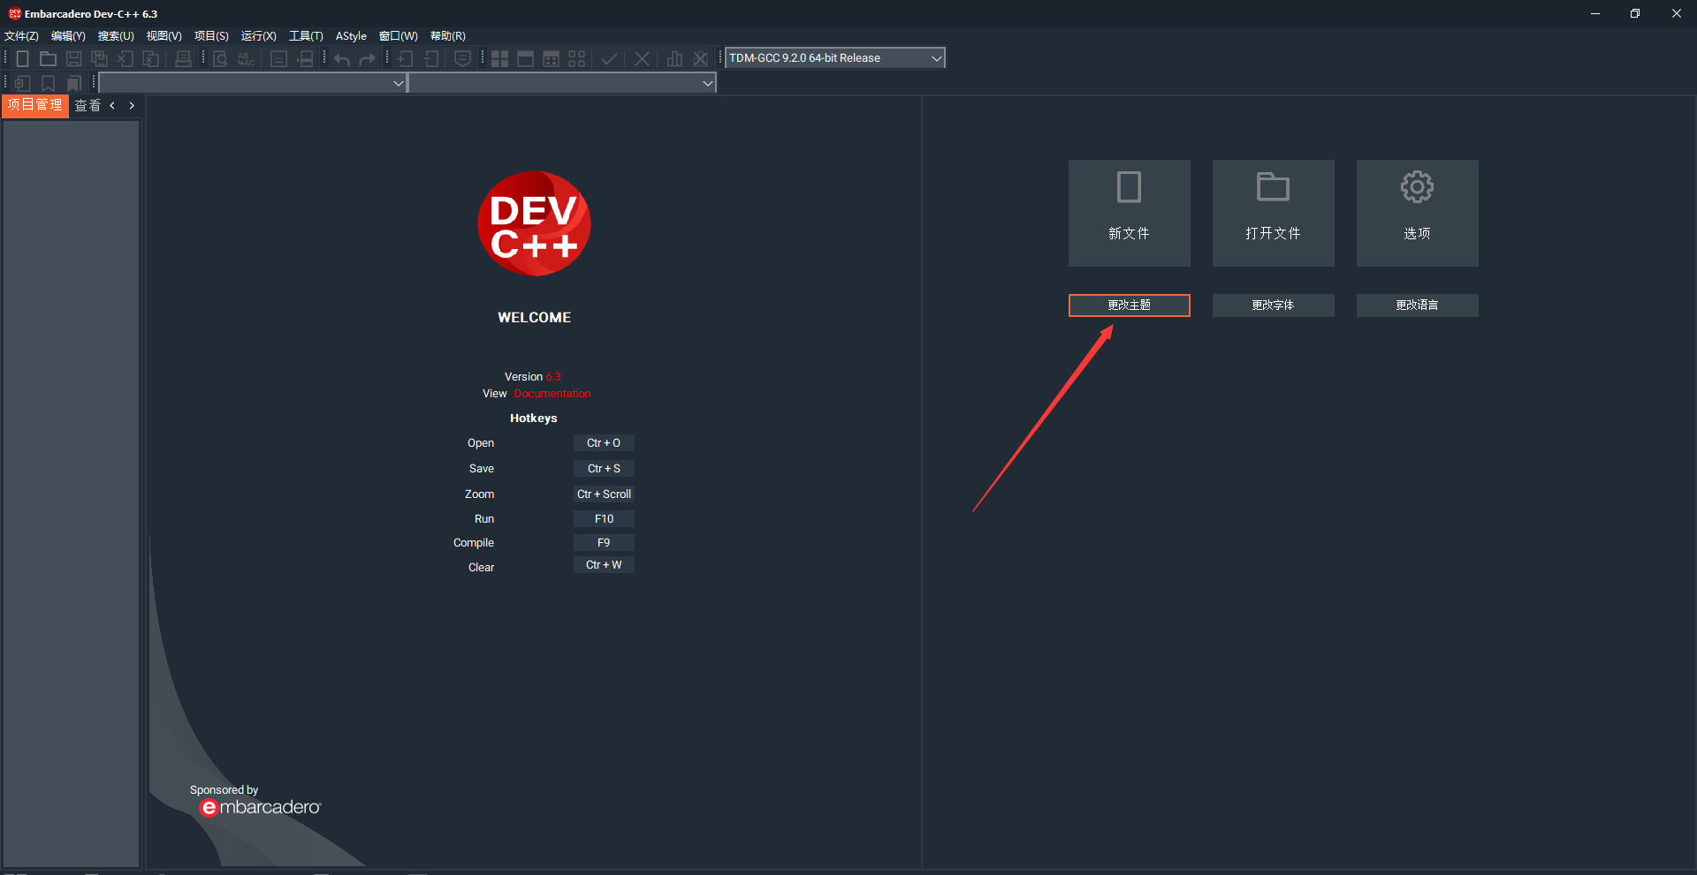
Task: Select the Save All toolbar icon
Action: point(99,58)
